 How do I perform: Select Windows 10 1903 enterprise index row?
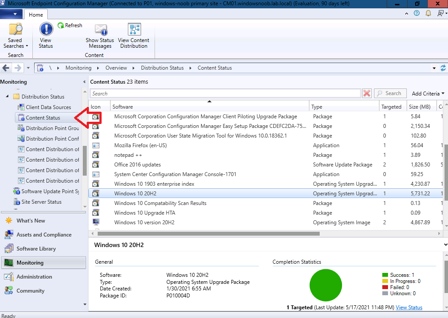pyautogui.click(x=265, y=184)
